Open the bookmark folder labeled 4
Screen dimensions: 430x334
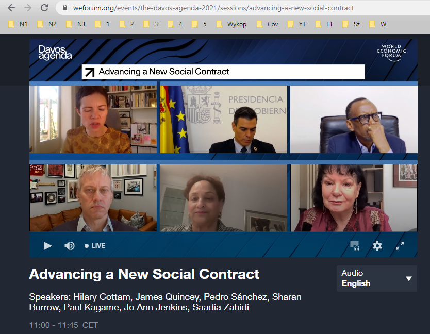click(x=175, y=24)
